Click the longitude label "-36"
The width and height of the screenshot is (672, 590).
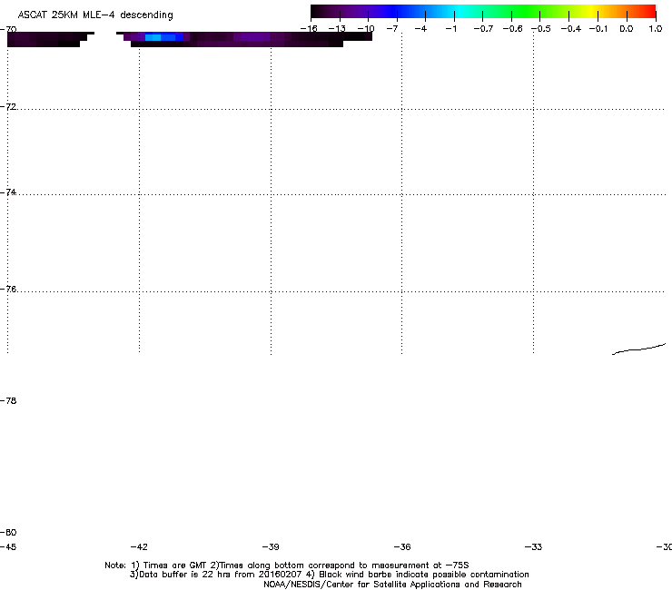tap(402, 546)
